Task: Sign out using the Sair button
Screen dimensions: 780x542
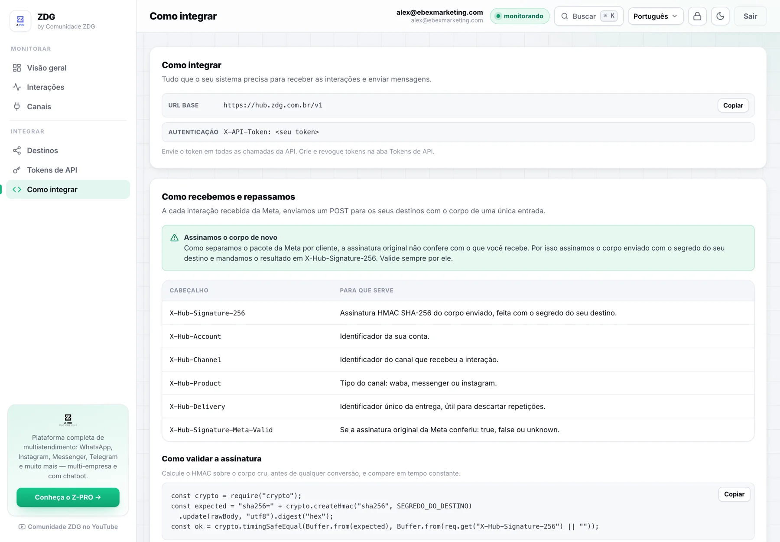Action: coord(750,16)
